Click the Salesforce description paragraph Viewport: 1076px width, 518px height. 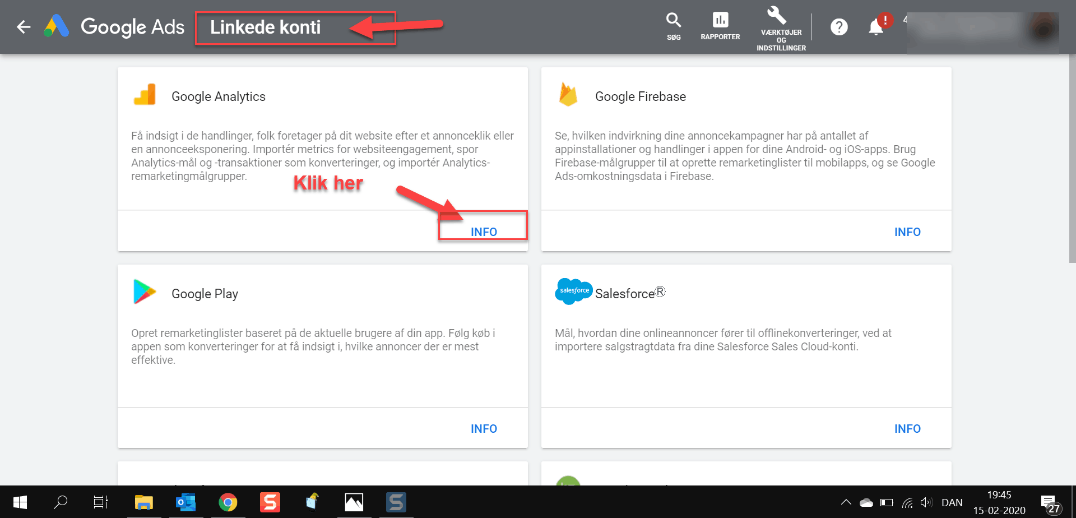[x=723, y=340]
